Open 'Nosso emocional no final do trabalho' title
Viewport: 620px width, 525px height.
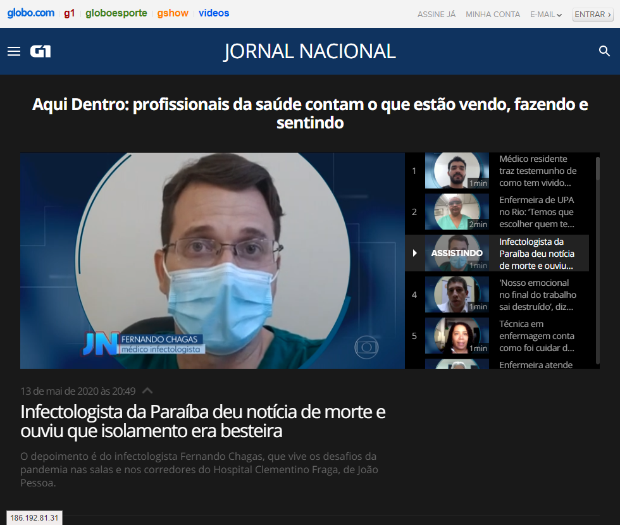(x=538, y=295)
